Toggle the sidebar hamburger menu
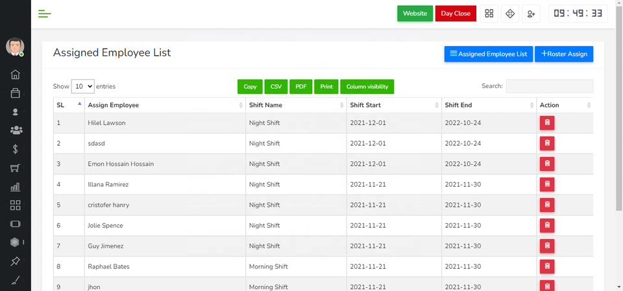Screen dimensions: 623x291 tap(45, 14)
